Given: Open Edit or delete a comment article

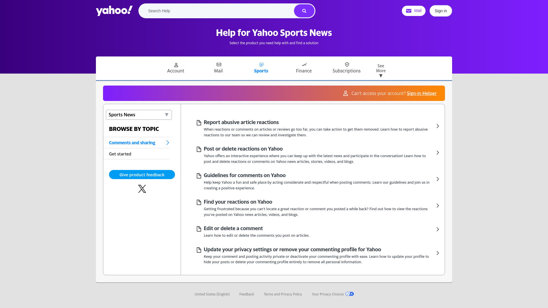Looking at the screenshot, I should pos(233,228).
